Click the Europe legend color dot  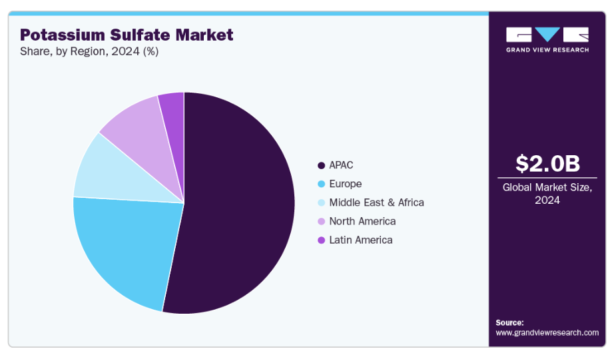[x=322, y=184]
